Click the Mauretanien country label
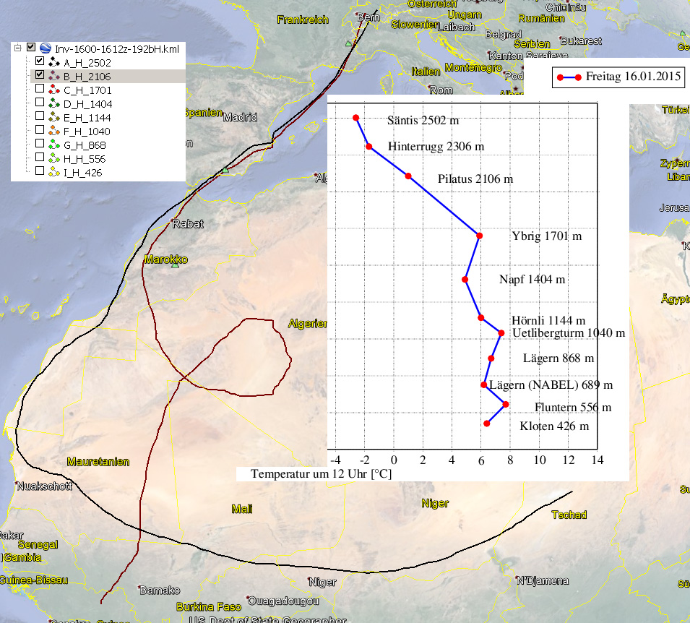690x623 pixels. pyautogui.click(x=98, y=461)
